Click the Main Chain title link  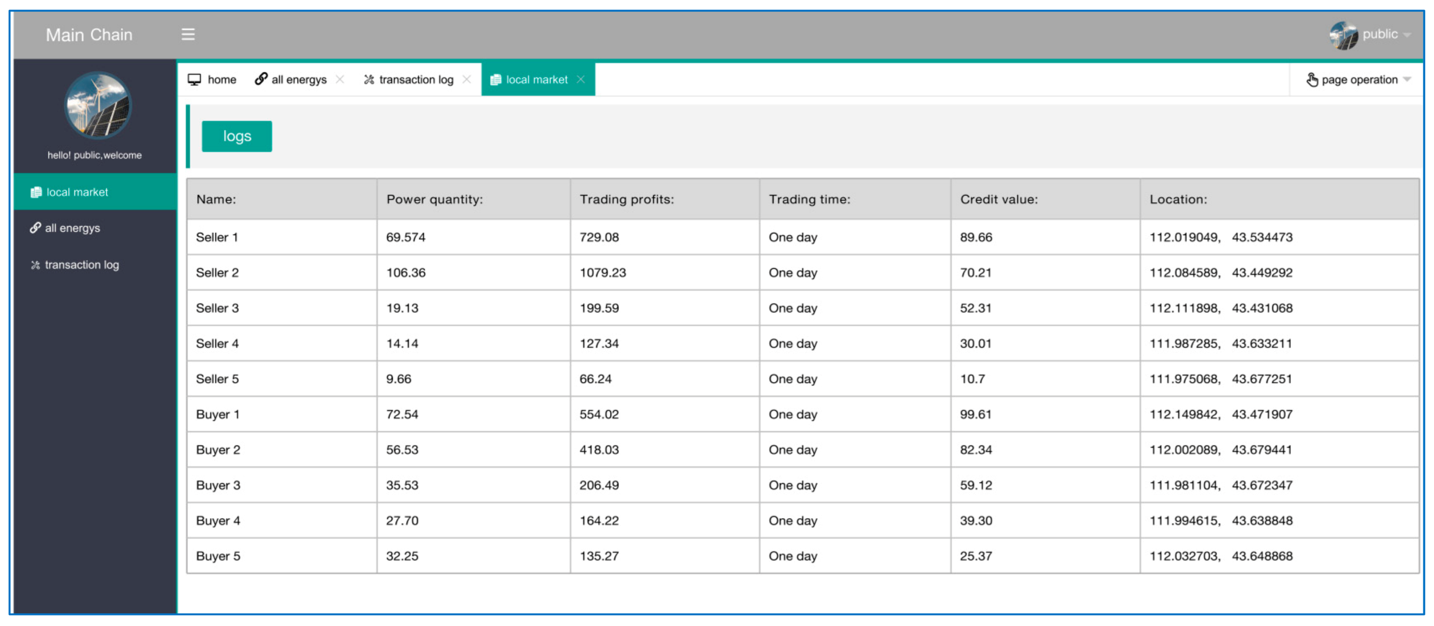[x=89, y=35]
